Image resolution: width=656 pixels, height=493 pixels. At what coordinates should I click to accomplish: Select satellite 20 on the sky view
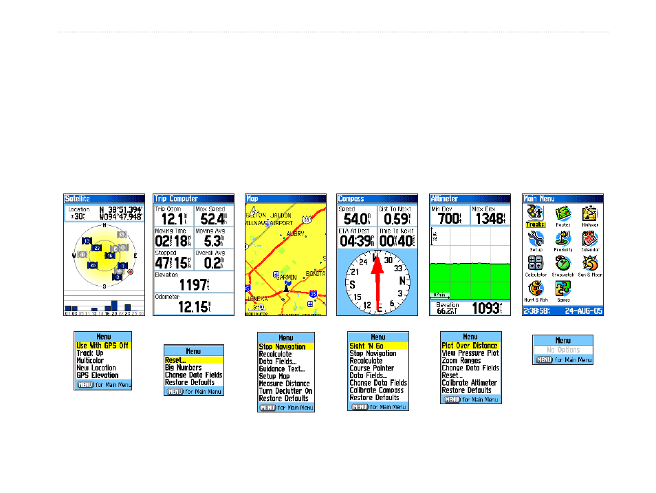92,265
